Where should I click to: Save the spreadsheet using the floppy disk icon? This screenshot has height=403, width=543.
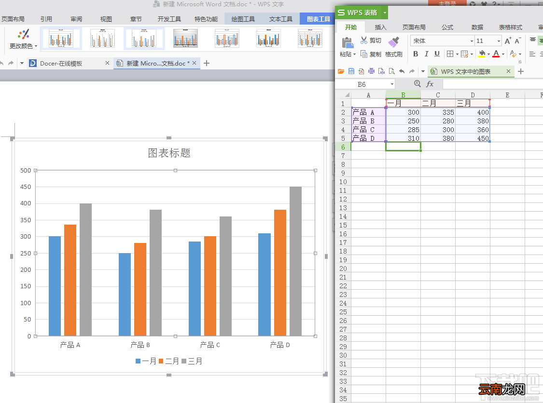click(x=351, y=71)
